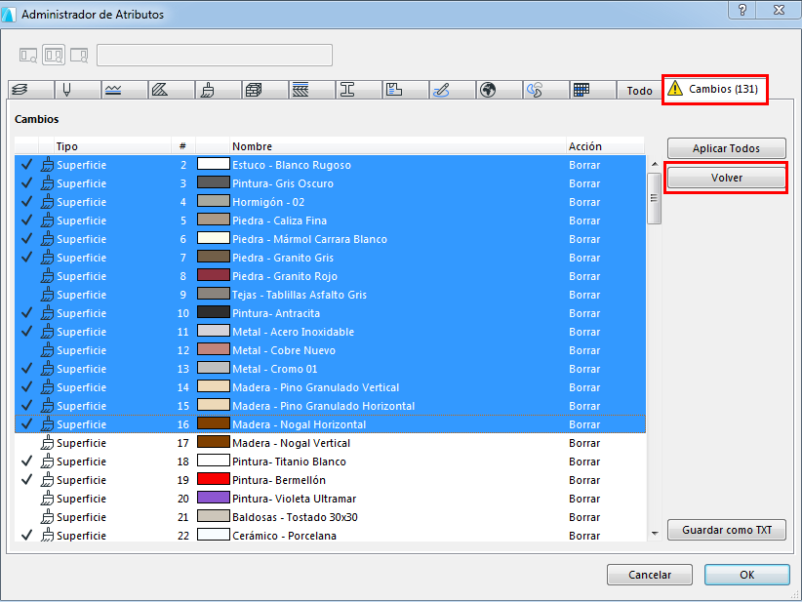Screen dimensions: 802x602
Task: Click surface icon of Estuco - Blanco Rugoso row
Action: click(x=47, y=165)
